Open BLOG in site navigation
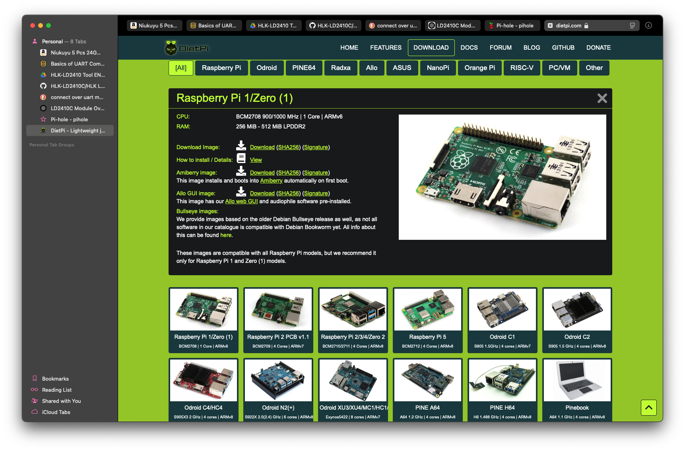685x451 pixels. tap(532, 48)
